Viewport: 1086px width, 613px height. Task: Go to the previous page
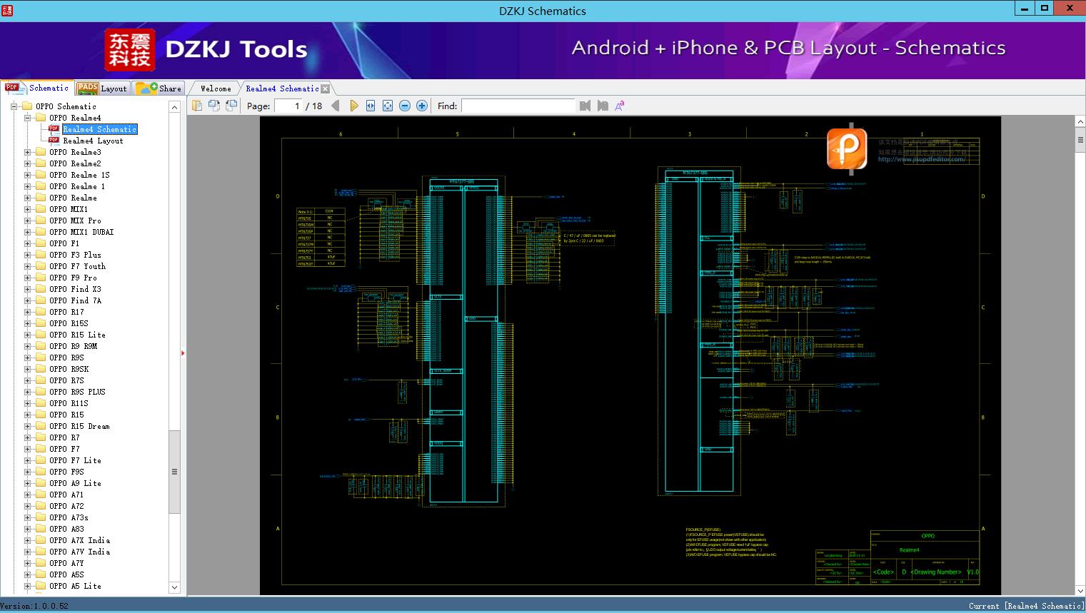pos(335,106)
